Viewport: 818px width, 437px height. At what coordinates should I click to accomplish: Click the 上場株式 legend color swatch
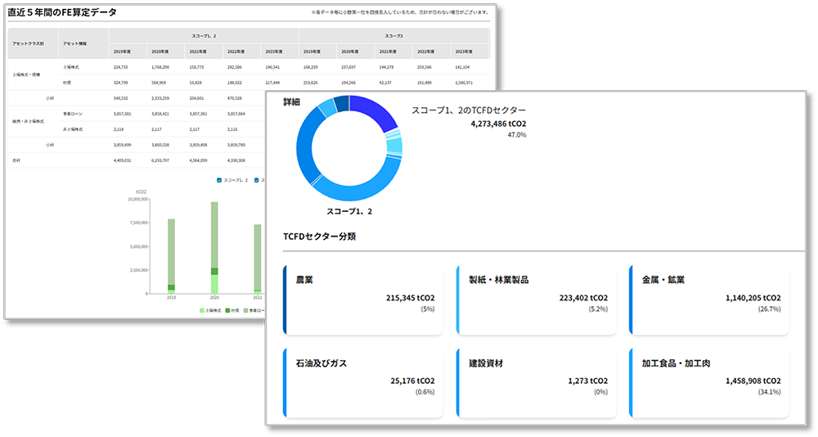click(202, 311)
